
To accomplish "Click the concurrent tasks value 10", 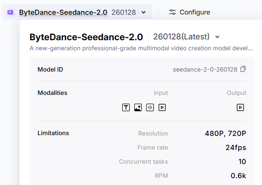I will (x=242, y=162).
